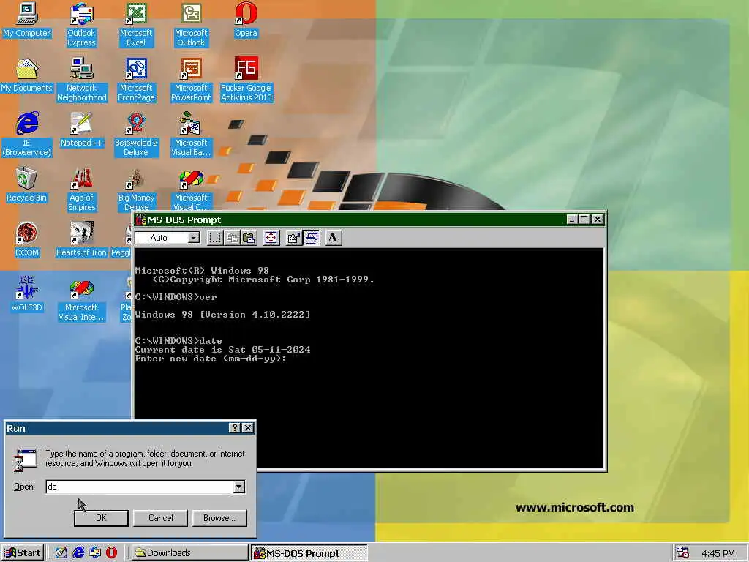This screenshot has height=562, width=749.
Task: Select Microsoft Outlook desktop shortcut
Action: 191,25
